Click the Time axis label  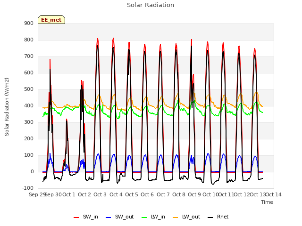(267, 202)
